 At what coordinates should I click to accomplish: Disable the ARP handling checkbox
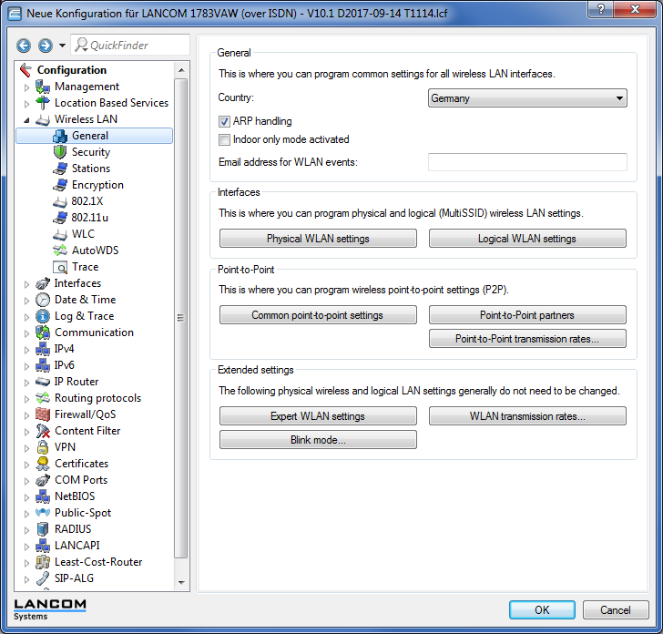225,121
